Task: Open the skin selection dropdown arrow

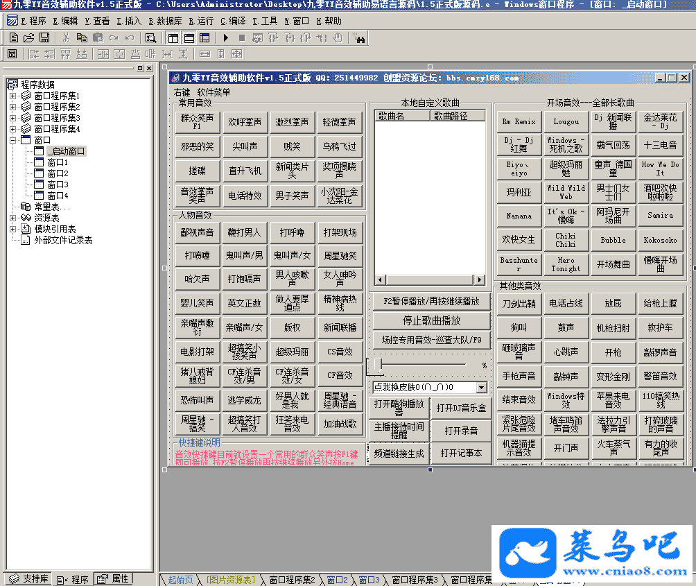Action: 481,387
